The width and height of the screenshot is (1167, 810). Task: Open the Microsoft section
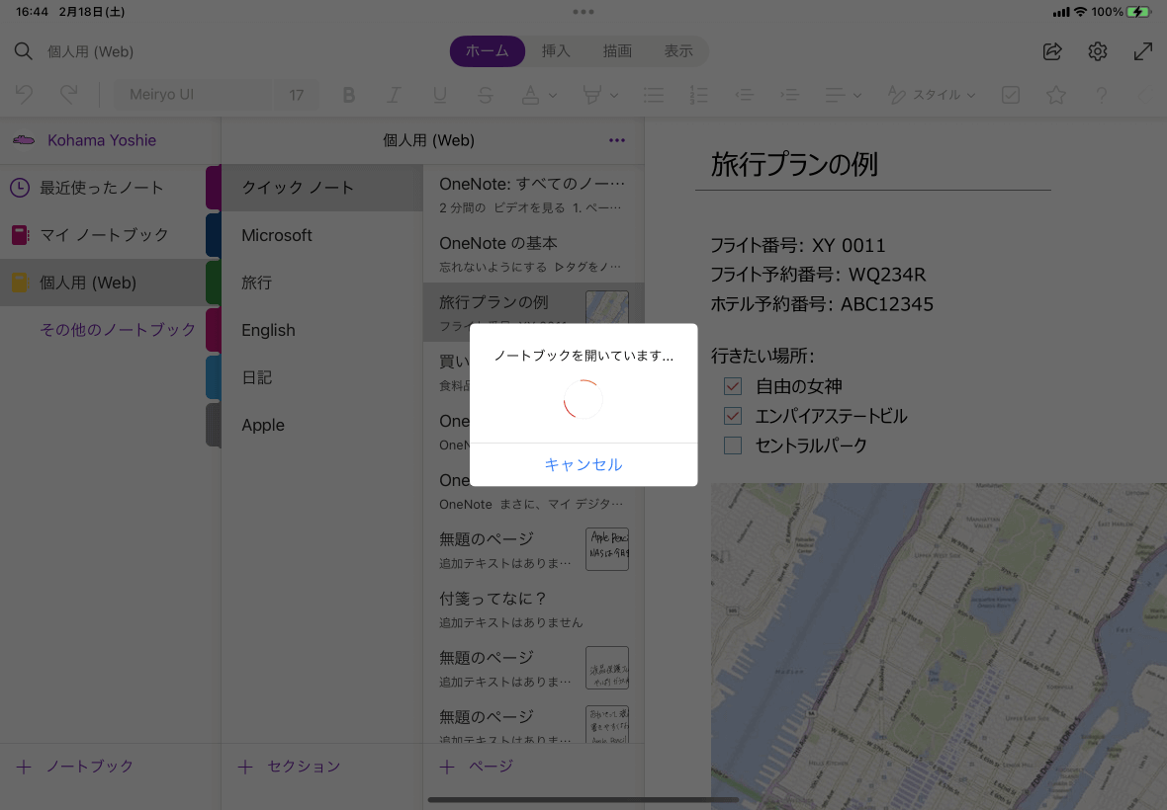click(x=321, y=235)
